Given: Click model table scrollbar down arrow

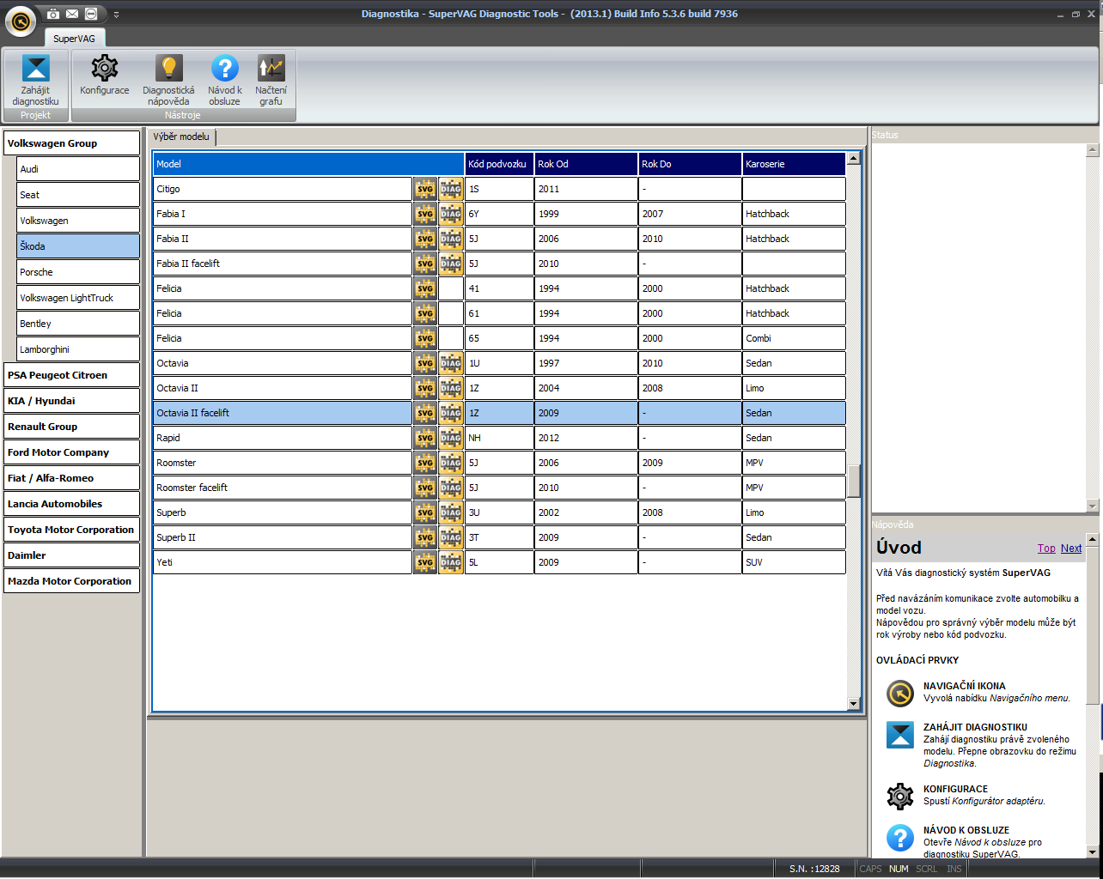Looking at the screenshot, I should click(853, 704).
